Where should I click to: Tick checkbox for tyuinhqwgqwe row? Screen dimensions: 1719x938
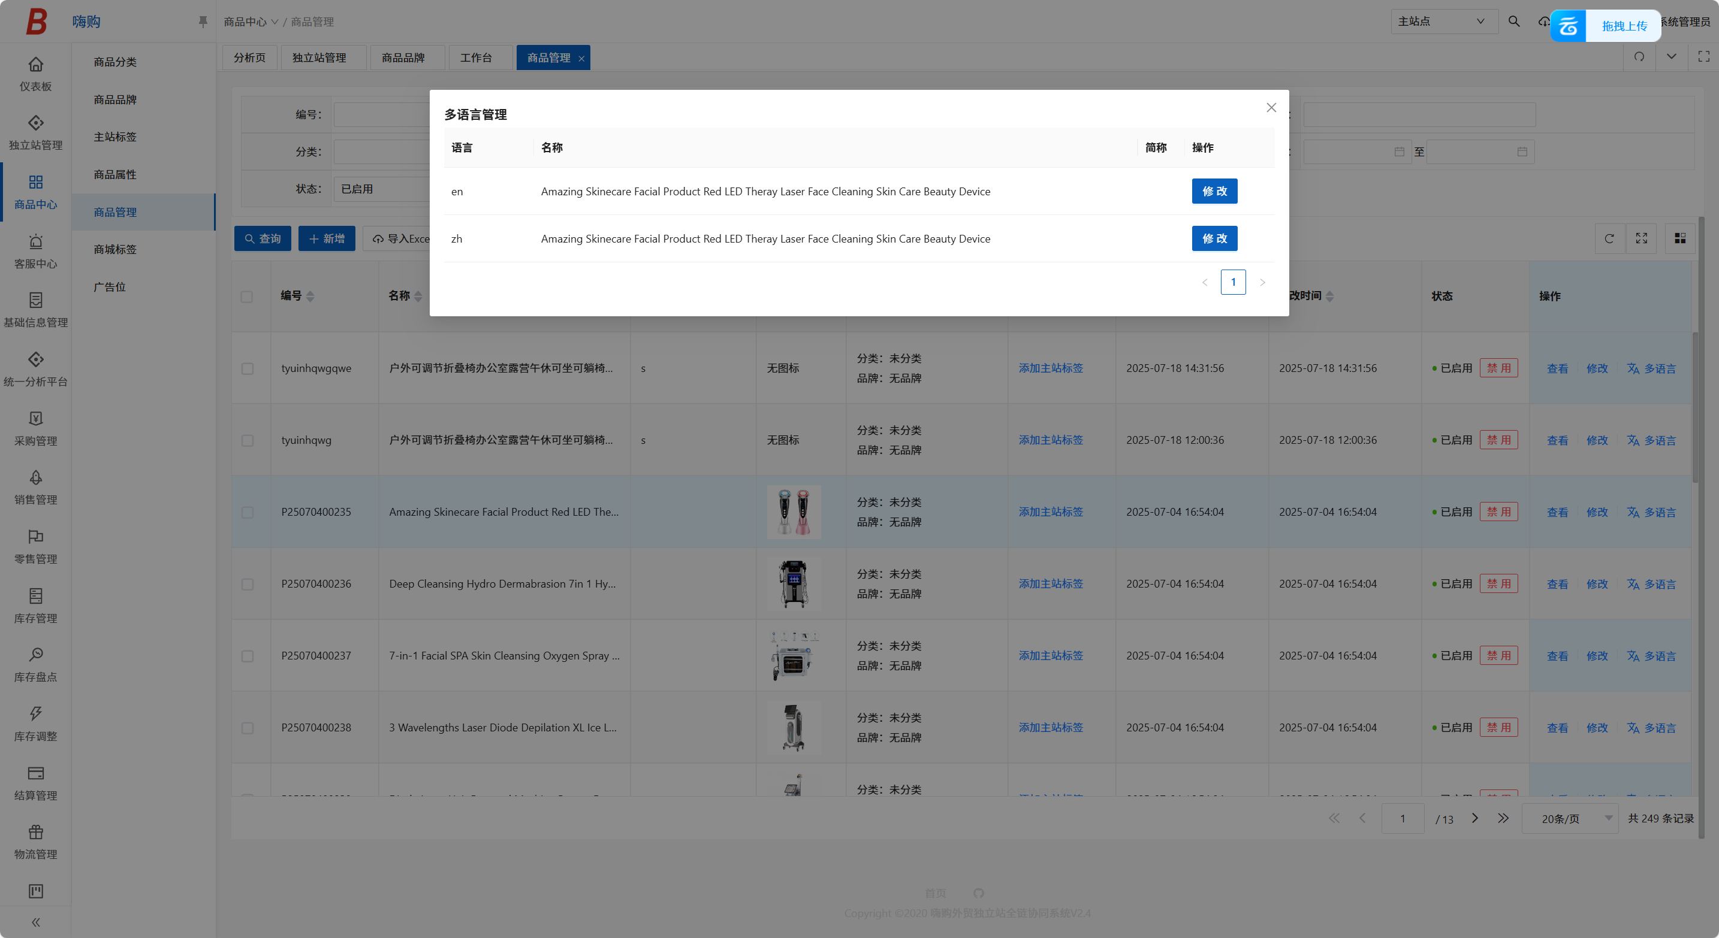pos(247,368)
